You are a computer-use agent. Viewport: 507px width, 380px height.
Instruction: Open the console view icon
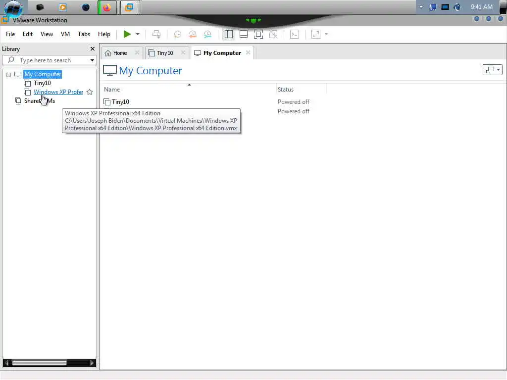click(295, 34)
